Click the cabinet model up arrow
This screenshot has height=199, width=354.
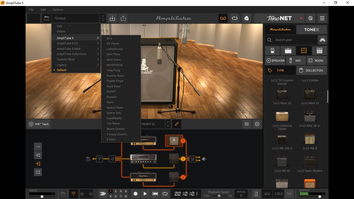click(x=168, y=122)
